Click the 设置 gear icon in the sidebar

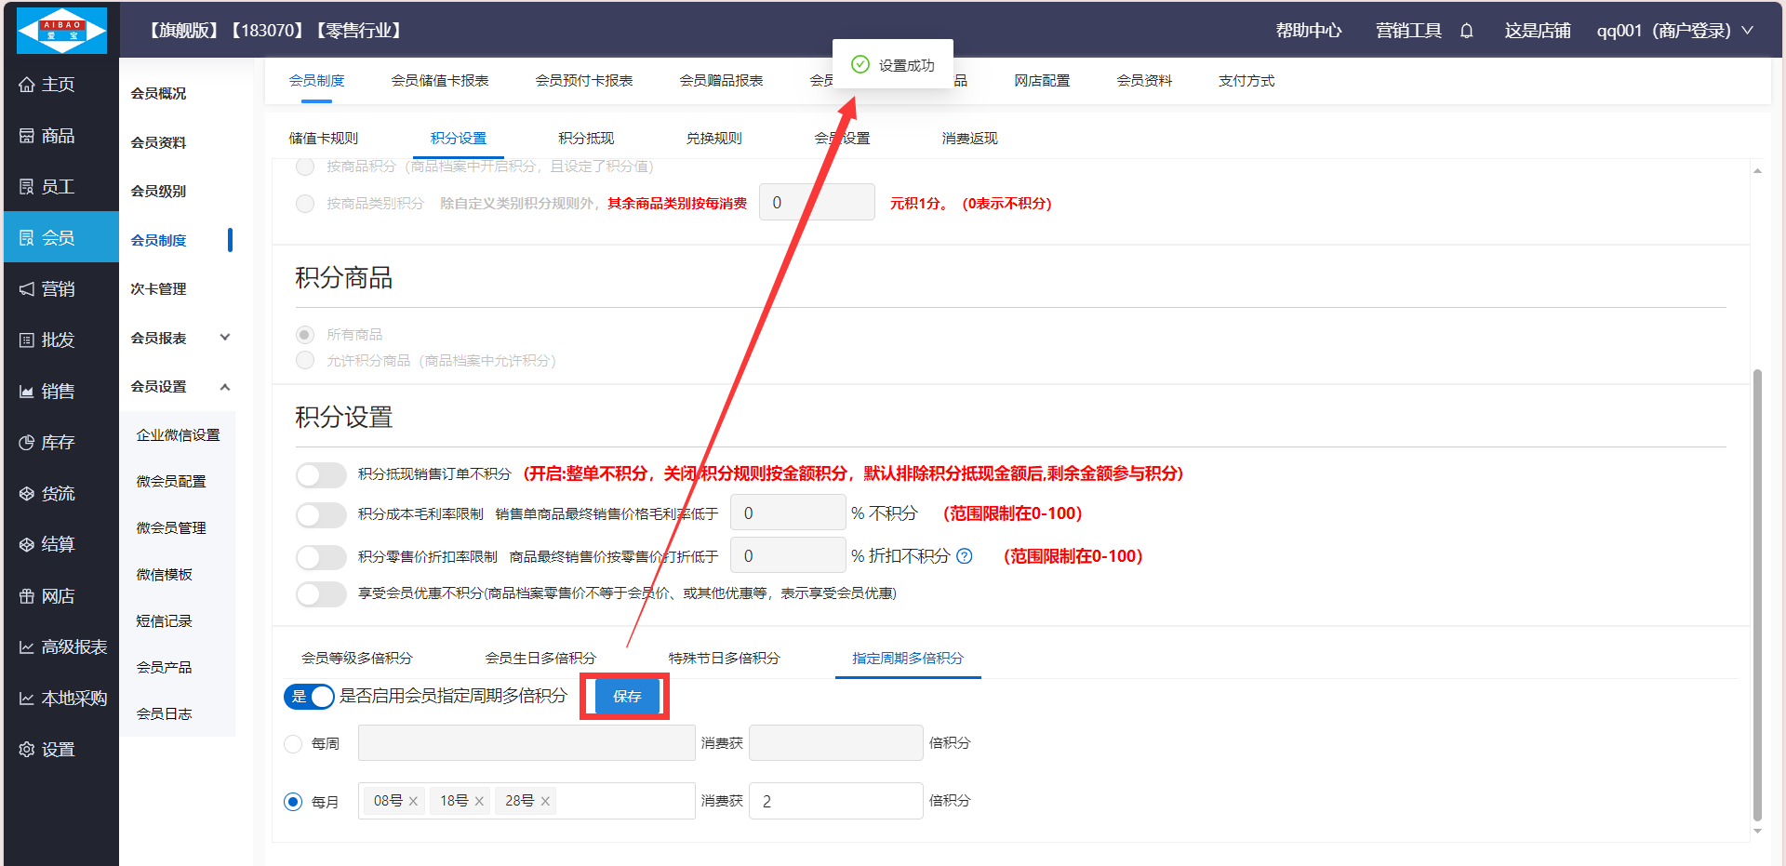pyautogui.click(x=27, y=750)
